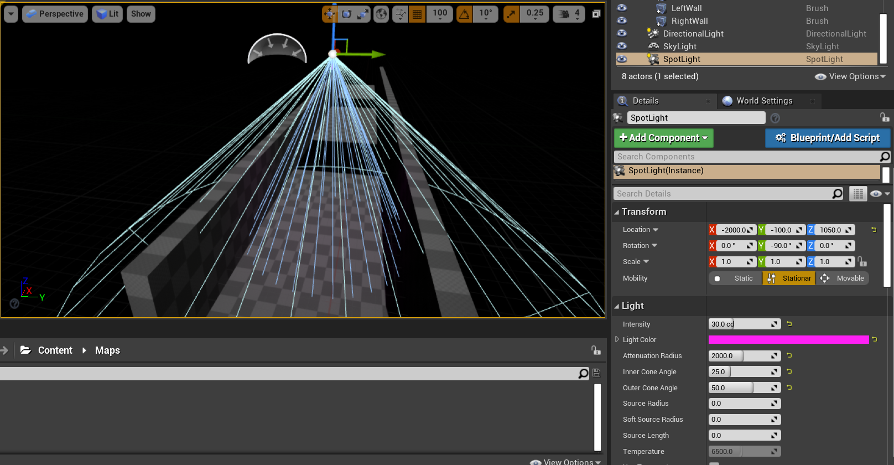
Task: Toggle rotation snapping angle icon
Action: pos(465,14)
